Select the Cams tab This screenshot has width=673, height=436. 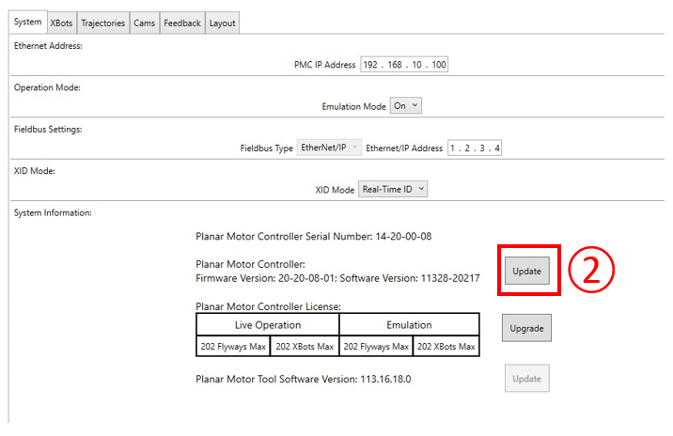(144, 23)
